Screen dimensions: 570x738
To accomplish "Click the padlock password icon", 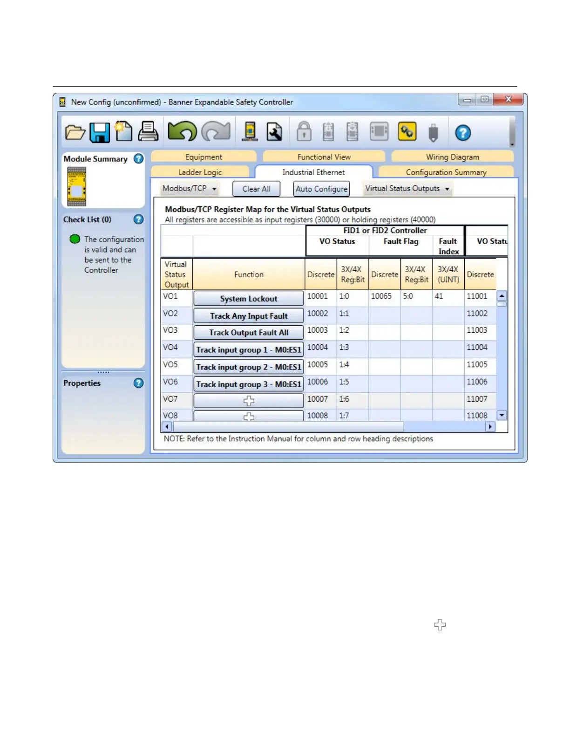I will point(304,131).
